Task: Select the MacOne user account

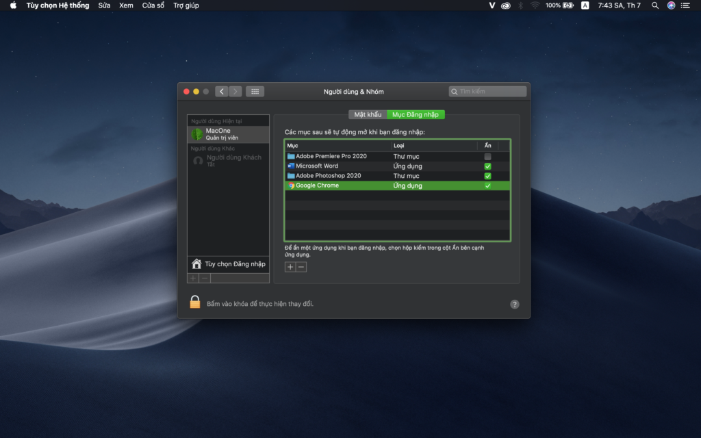Action: tap(229, 134)
